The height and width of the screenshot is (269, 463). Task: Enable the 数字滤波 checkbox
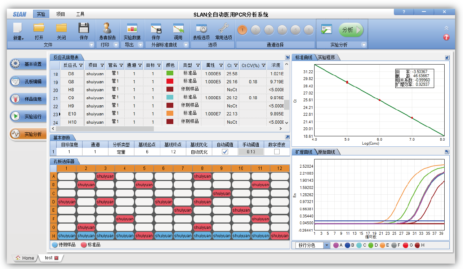pos(277,152)
